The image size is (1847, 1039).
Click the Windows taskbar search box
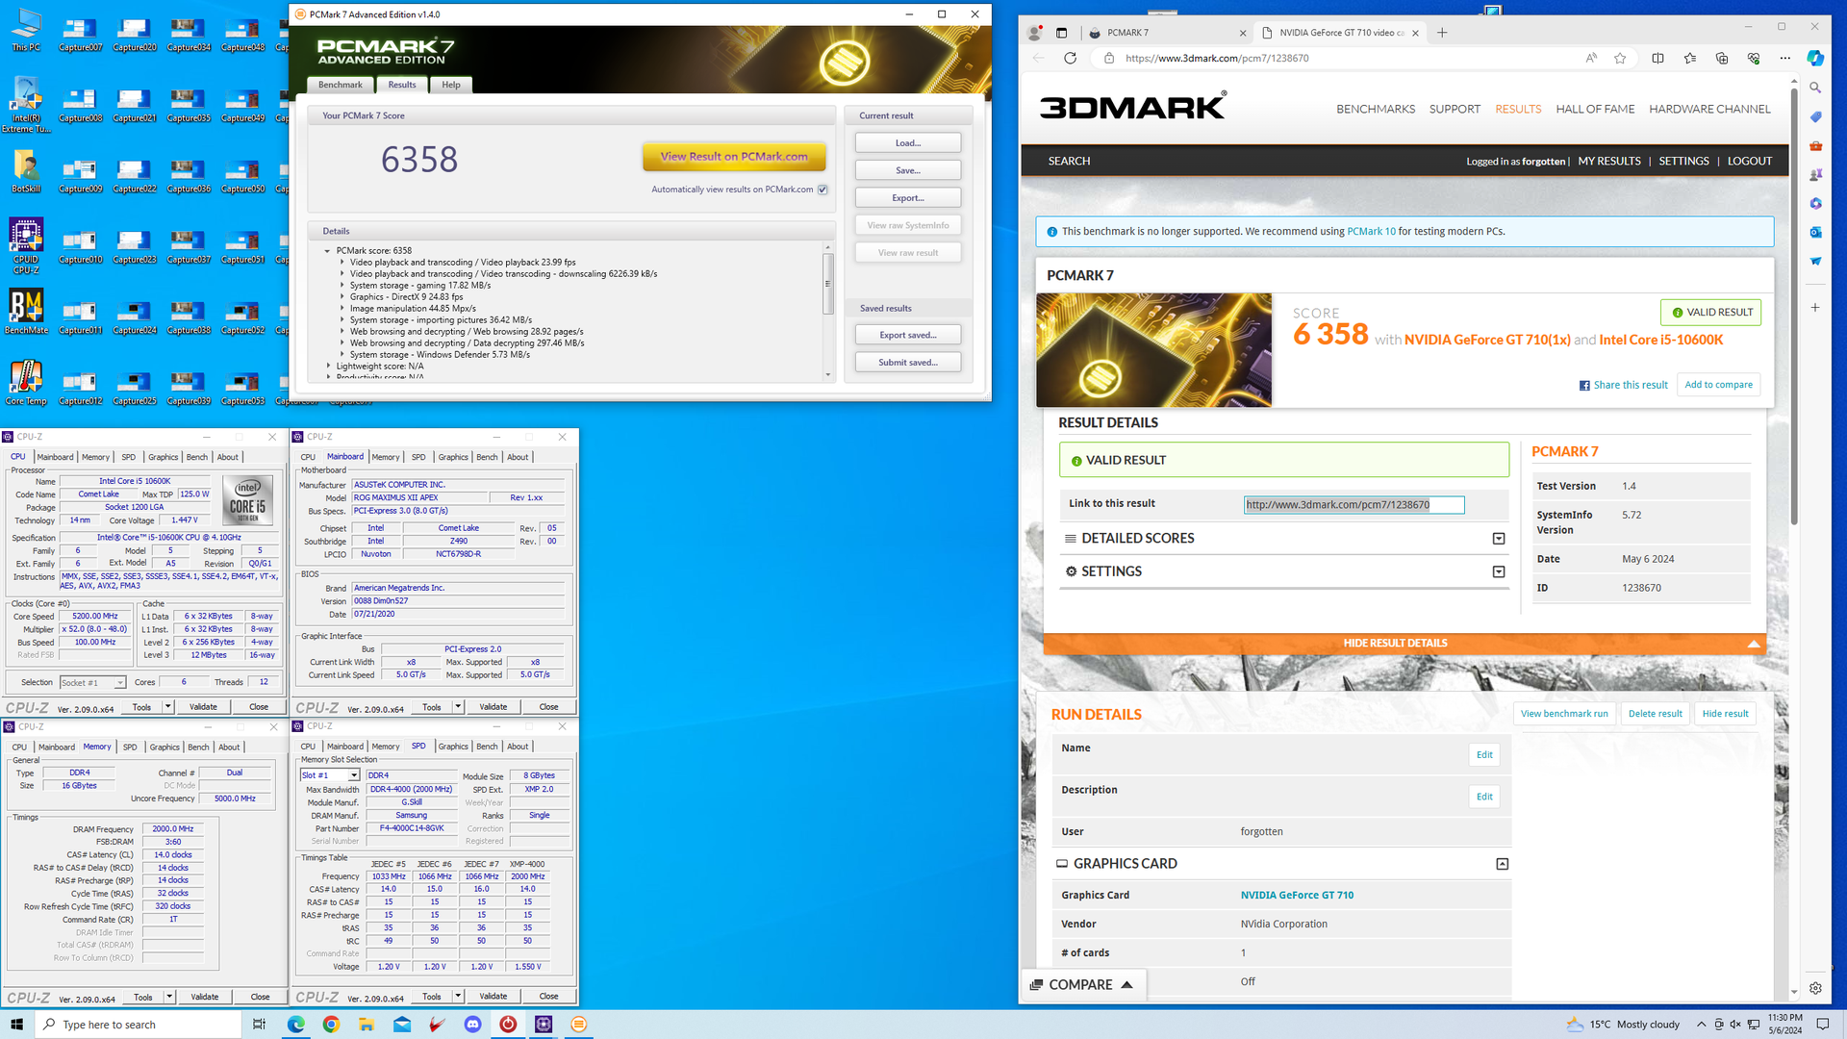point(139,1025)
